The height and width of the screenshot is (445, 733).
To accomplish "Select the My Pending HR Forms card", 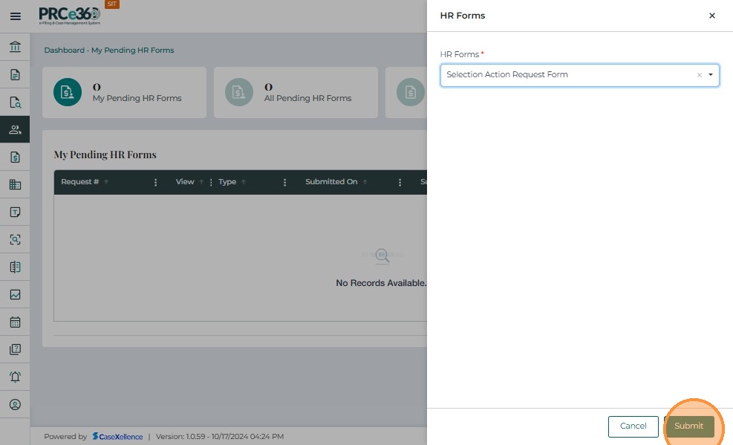I will pos(124,93).
